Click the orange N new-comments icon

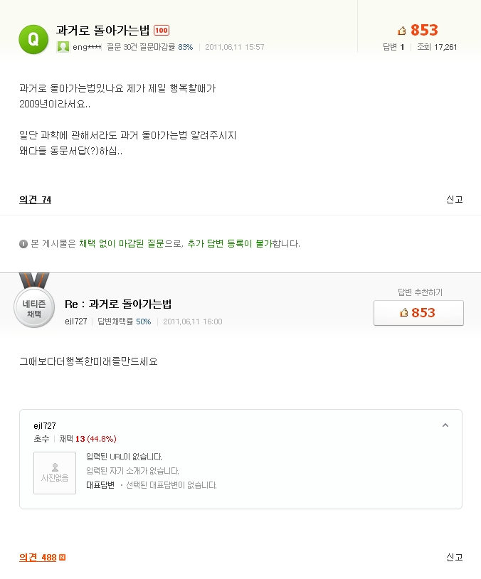tap(62, 557)
